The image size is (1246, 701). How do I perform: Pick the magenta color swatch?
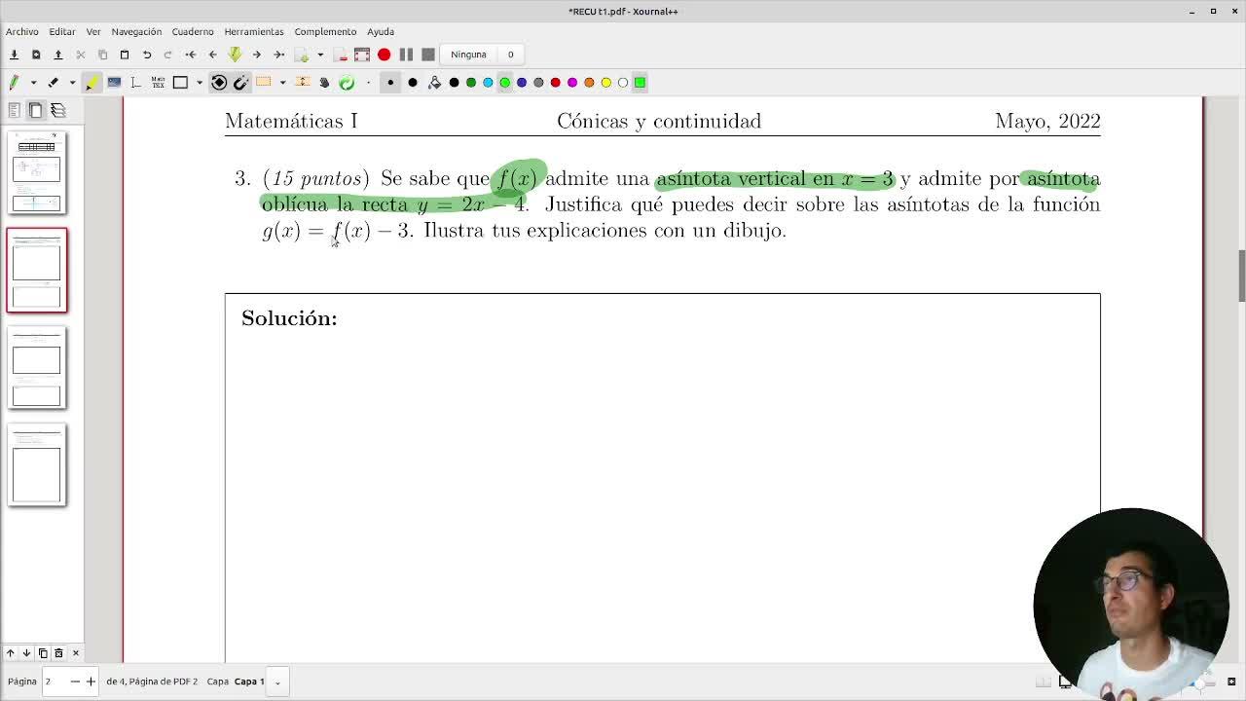click(x=572, y=83)
